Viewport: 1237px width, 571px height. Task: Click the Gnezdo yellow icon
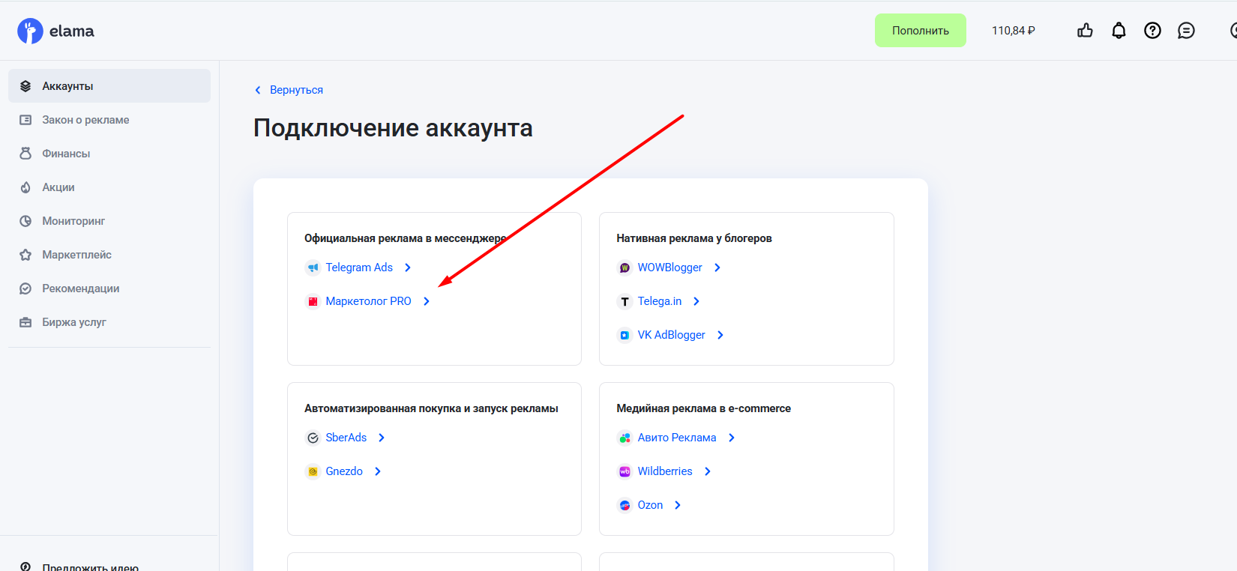click(x=313, y=471)
